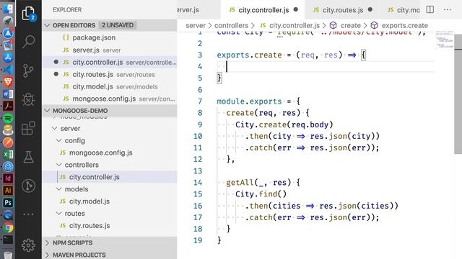Click the controllers breadcrumb
The height and width of the screenshot is (259, 462).
tap(231, 26)
